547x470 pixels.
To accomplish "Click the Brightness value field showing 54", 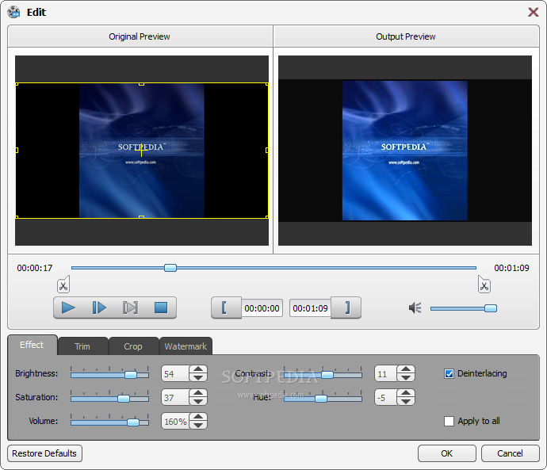I will tap(175, 374).
